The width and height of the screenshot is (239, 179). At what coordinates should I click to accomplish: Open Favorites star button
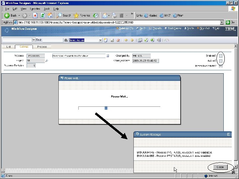(82, 15)
